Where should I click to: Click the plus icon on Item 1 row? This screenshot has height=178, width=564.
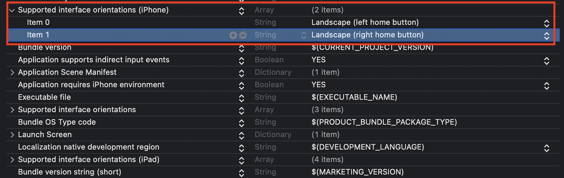233,35
